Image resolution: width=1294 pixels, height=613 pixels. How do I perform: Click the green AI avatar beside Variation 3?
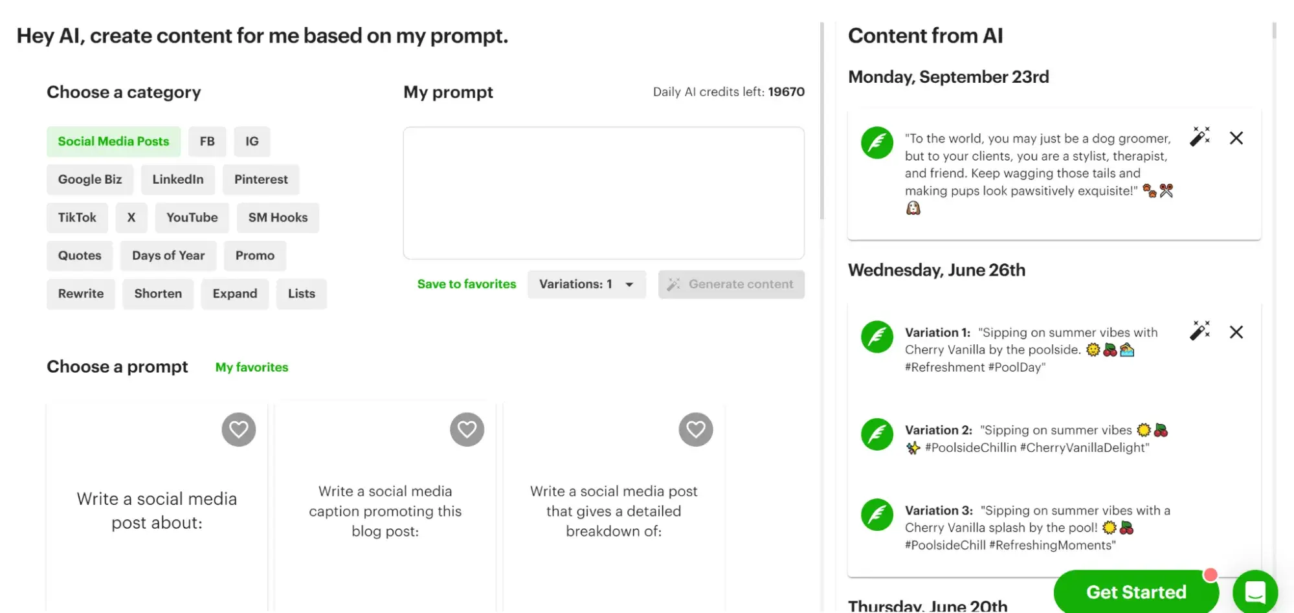[876, 515]
